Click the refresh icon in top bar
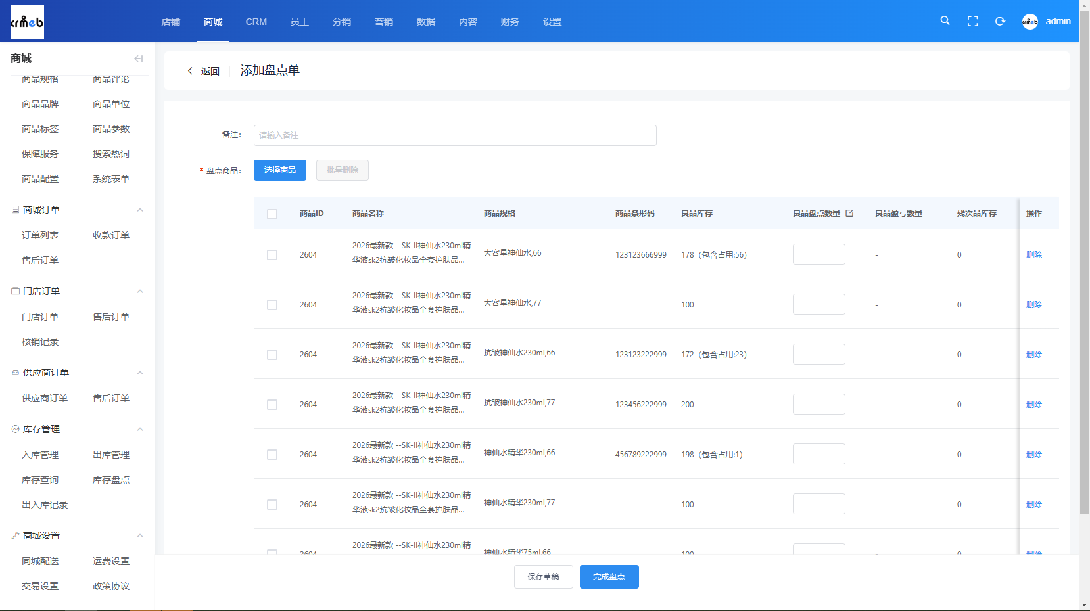 point(1001,21)
